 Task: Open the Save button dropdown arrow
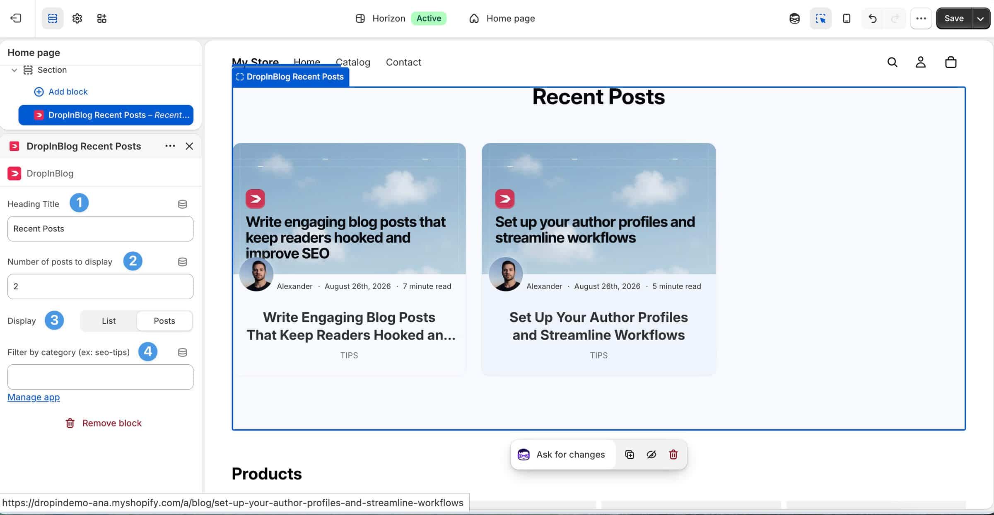(980, 18)
